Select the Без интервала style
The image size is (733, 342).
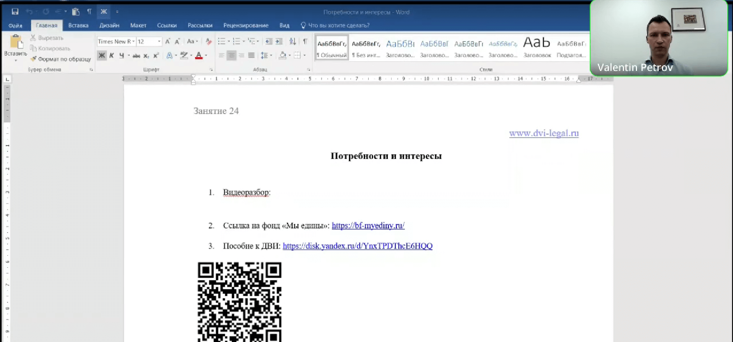tap(366, 48)
